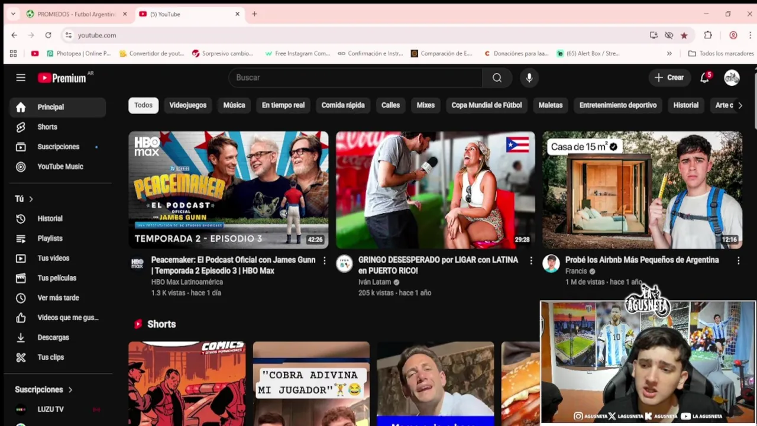This screenshot has width=757, height=426.
Task: Select the Videojuegos filter chip
Action: click(187, 105)
